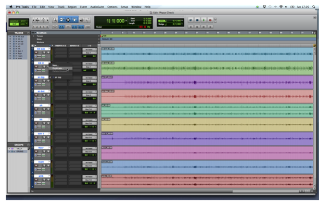Image resolution: width=330 pixels, height=206 pixels.
Task: Open the Setup menu
Action: (x=124, y=7)
